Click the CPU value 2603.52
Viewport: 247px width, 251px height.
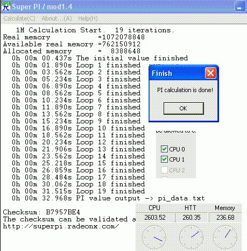(155, 218)
